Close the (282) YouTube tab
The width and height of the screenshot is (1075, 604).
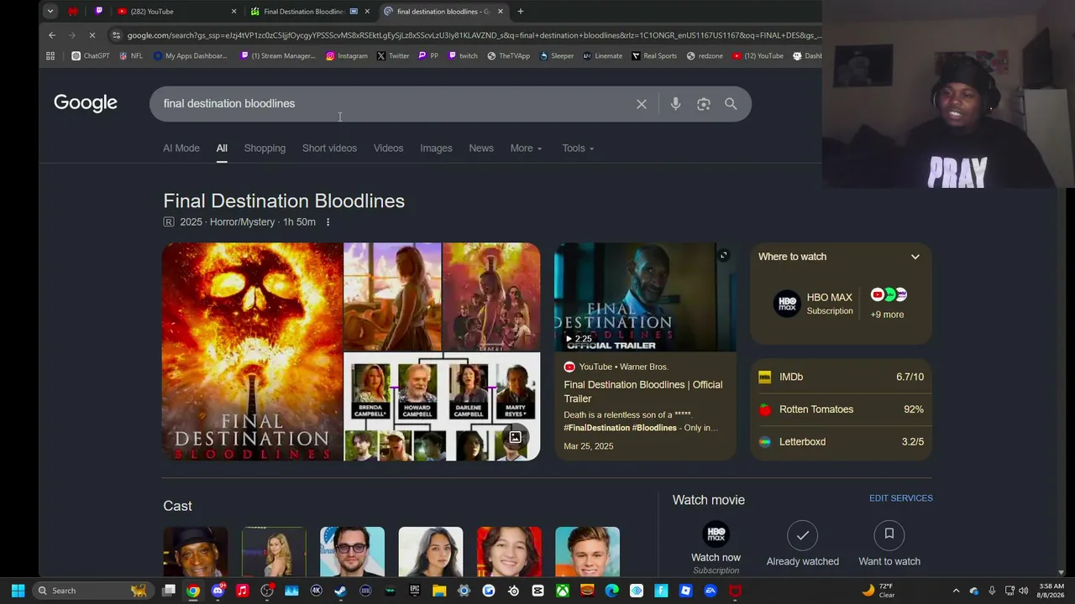coord(233,12)
